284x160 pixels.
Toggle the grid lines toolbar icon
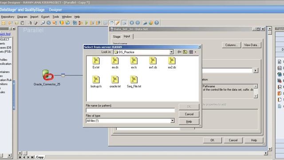tap(106, 23)
